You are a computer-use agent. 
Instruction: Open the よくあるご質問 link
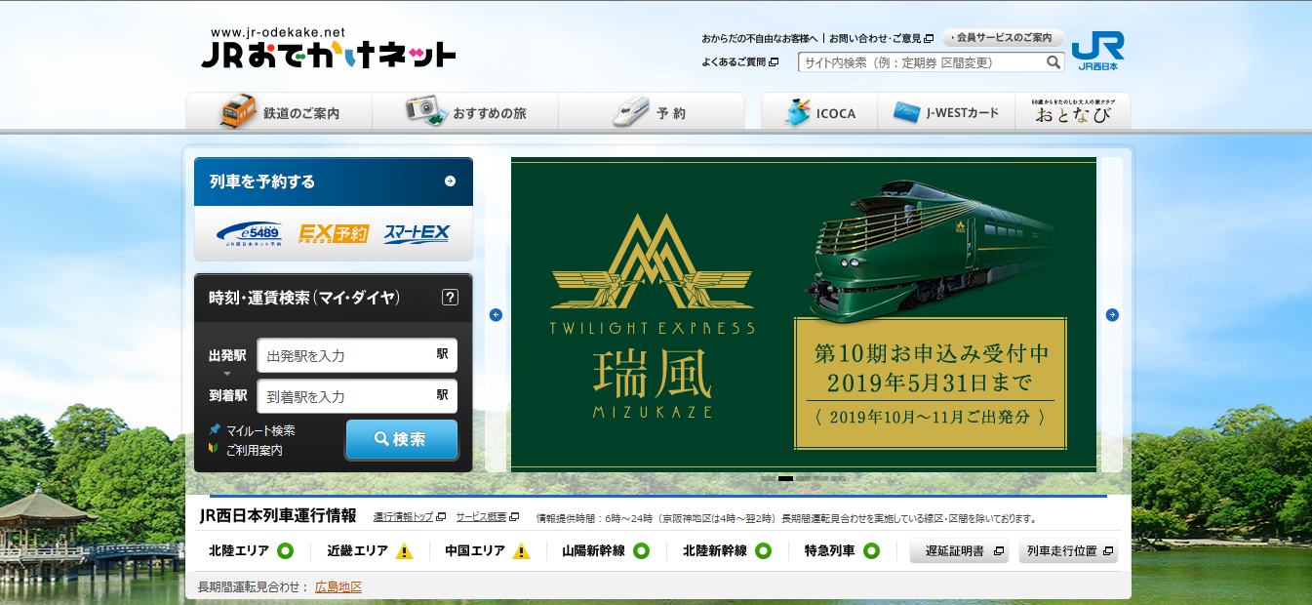(734, 62)
